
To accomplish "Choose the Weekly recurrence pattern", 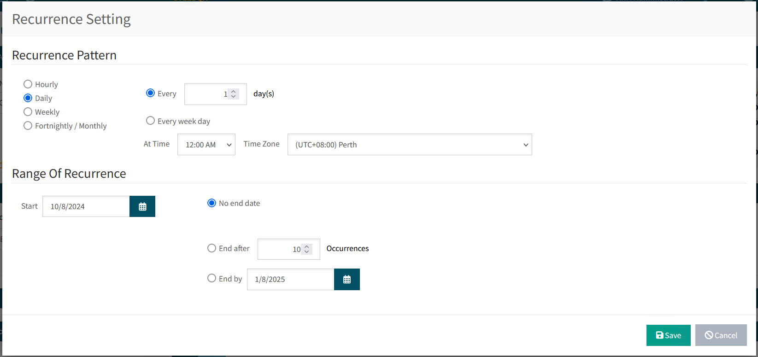I will tap(28, 112).
